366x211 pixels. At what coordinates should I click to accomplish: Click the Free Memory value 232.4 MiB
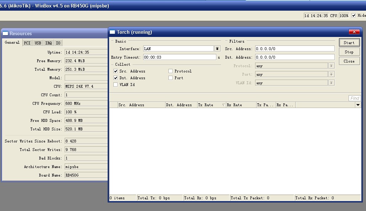[x=86, y=61]
